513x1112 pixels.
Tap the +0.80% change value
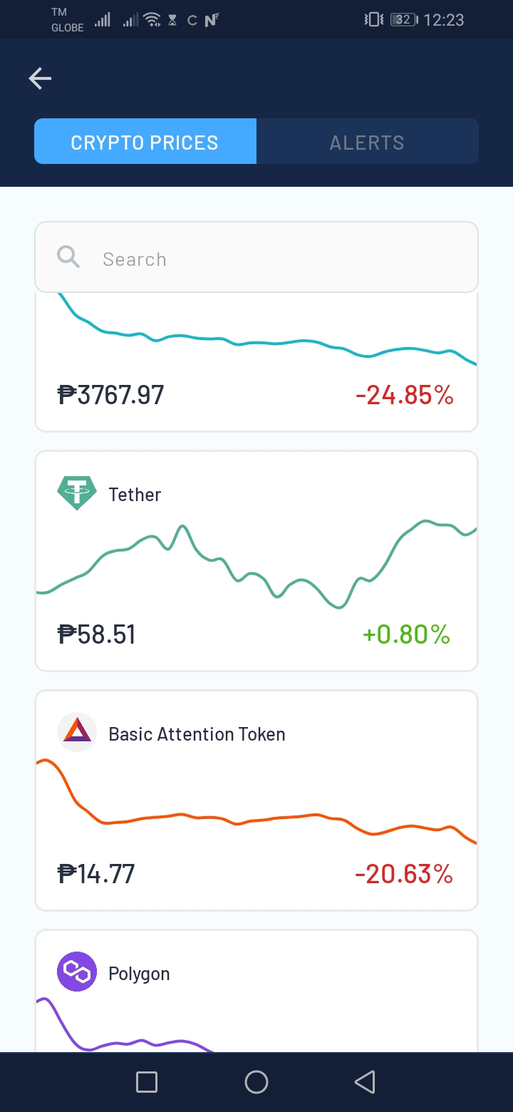406,634
